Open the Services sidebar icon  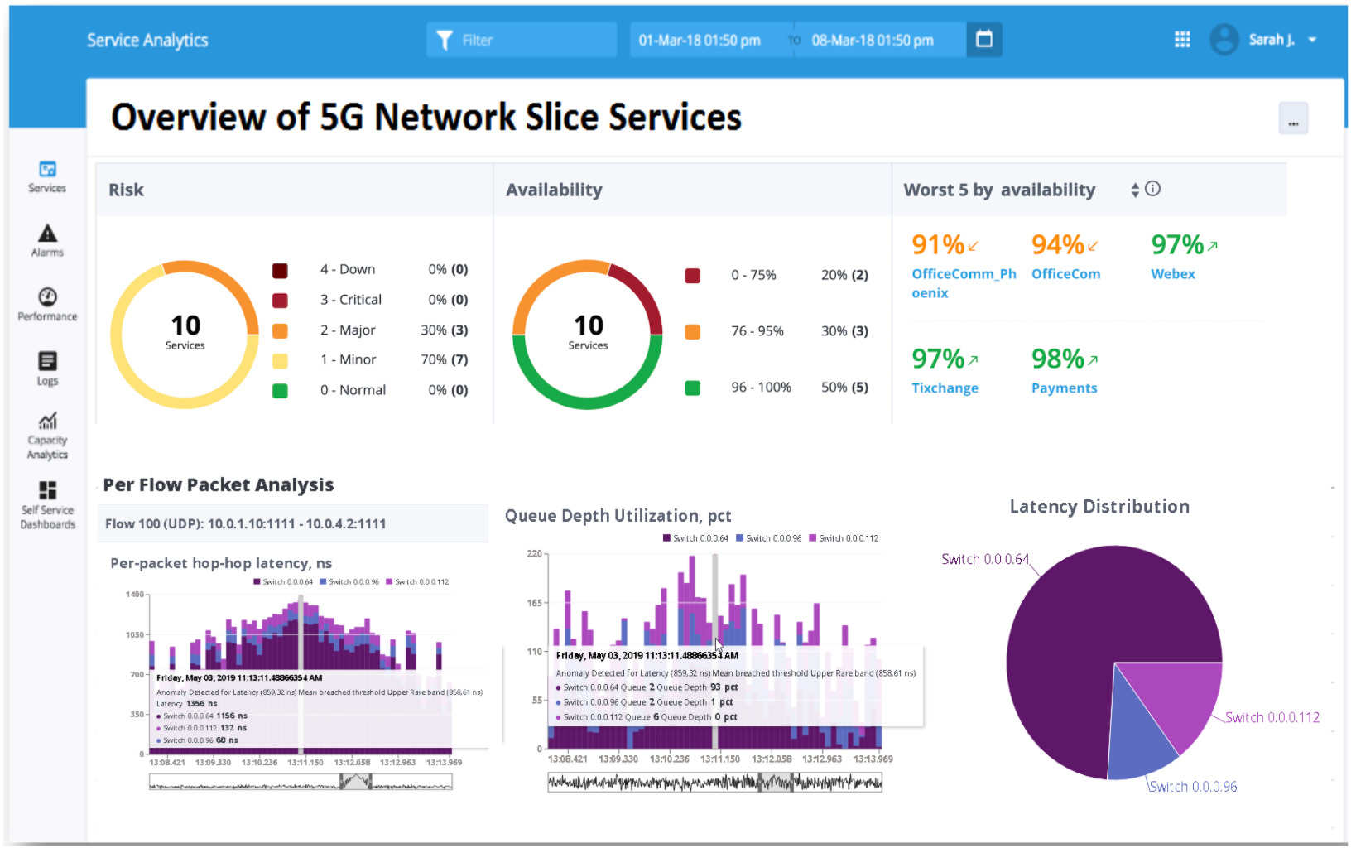(x=47, y=170)
